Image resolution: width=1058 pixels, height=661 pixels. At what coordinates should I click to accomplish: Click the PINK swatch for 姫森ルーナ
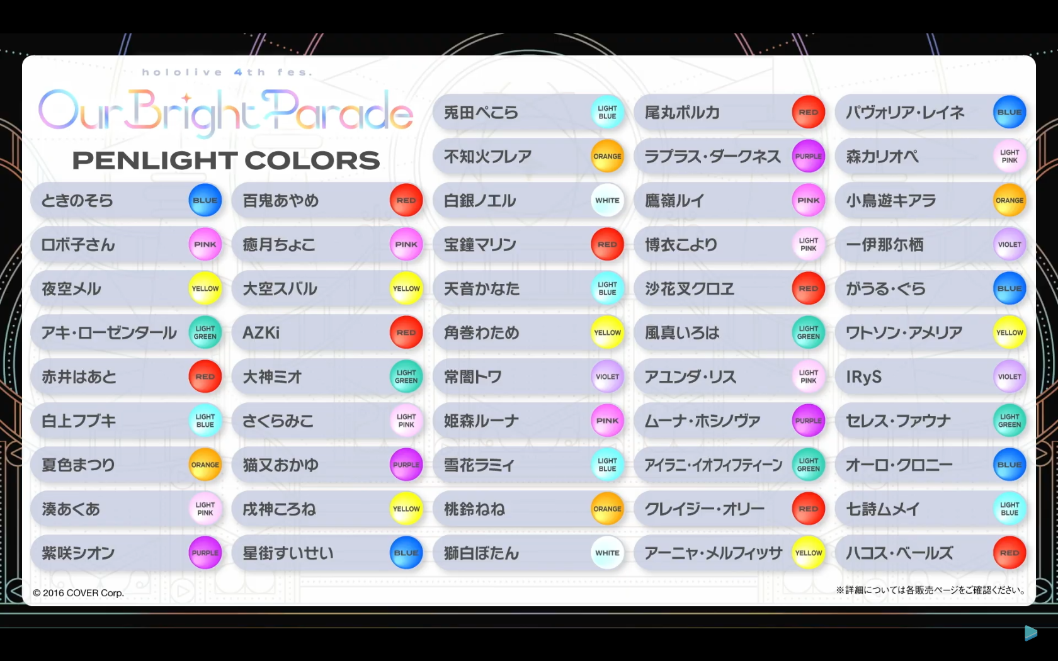[608, 421]
